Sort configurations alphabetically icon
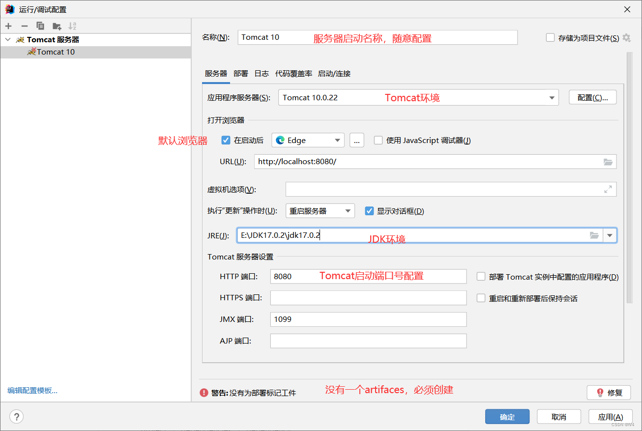The image size is (642, 431). (x=72, y=26)
